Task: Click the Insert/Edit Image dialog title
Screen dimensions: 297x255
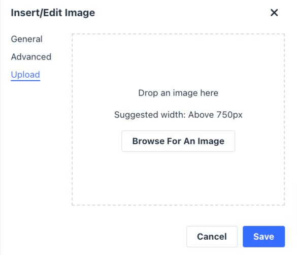Action: tap(53, 13)
